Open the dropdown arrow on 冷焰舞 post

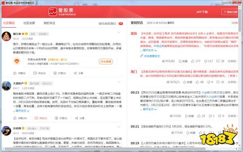click(x=119, y=127)
